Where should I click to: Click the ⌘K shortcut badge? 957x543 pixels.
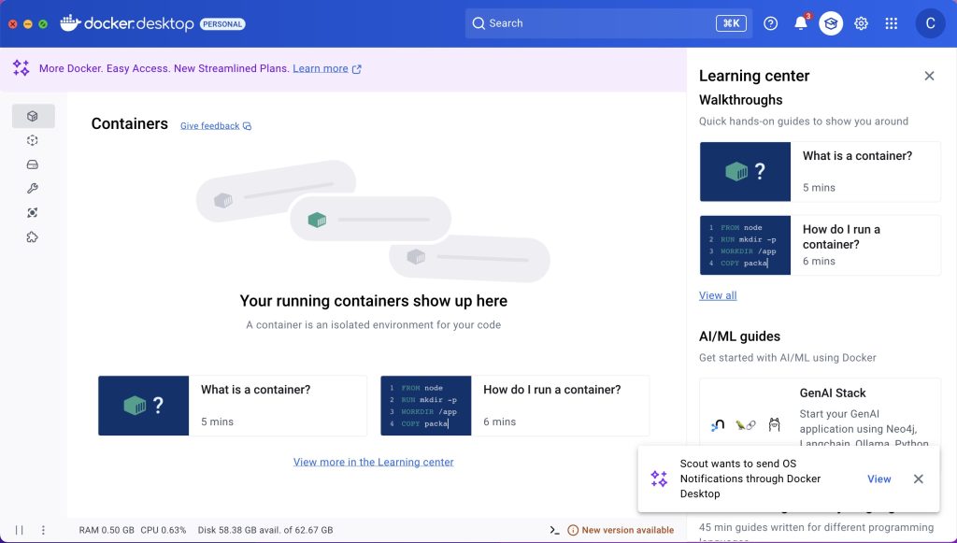coord(731,23)
